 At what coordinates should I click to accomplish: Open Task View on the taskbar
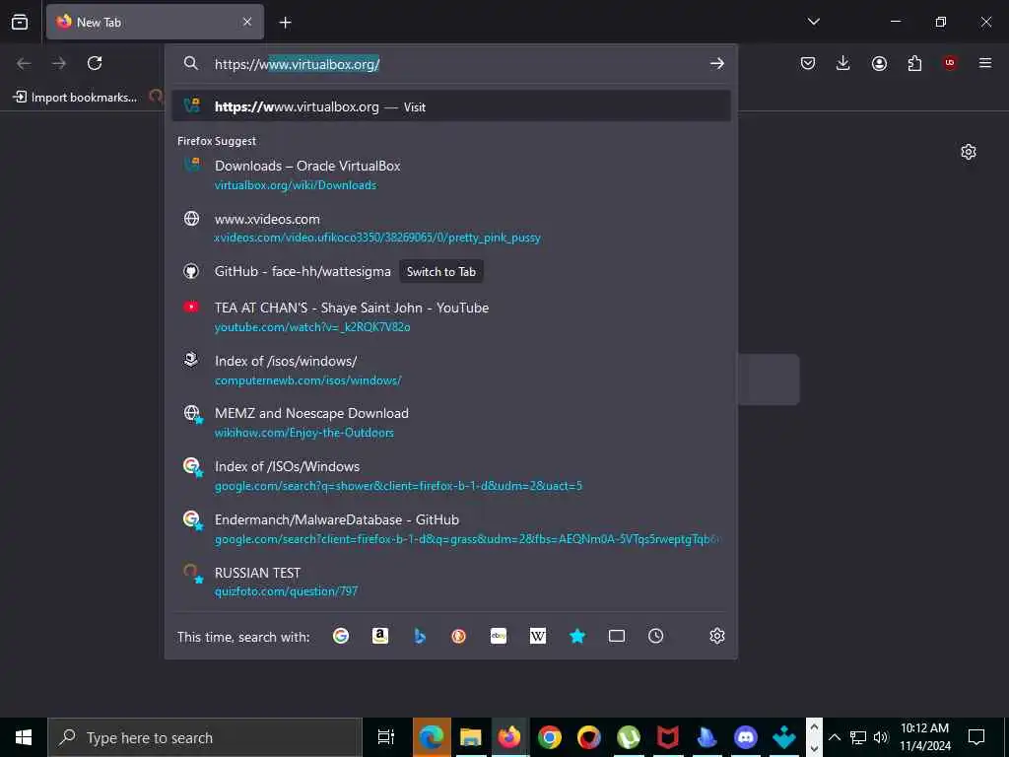click(x=385, y=737)
